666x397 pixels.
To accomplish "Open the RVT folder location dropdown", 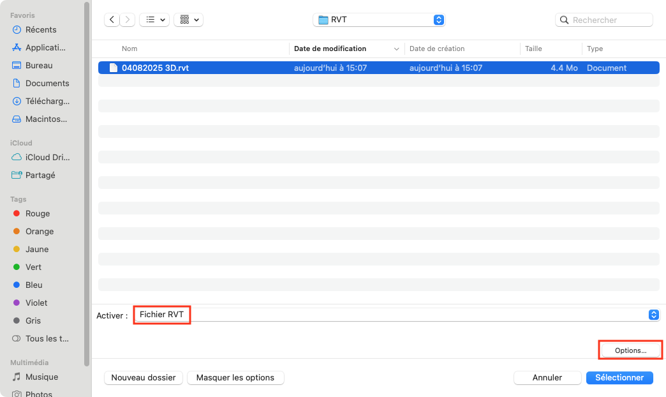I will point(379,19).
